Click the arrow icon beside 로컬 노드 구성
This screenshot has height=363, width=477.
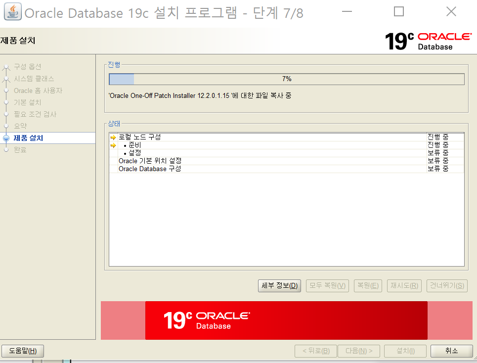click(113, 137)
